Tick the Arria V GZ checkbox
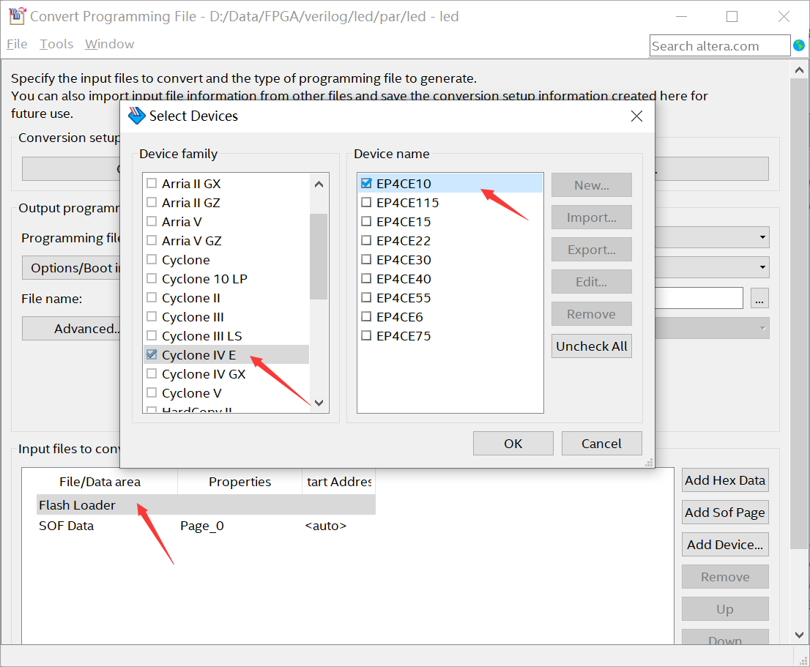The height and width of the screenshot is (667, 810). pyautogui.click(x=152, y=241)
